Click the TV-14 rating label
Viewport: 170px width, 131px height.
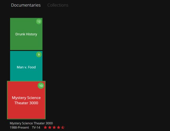[36, 128]
